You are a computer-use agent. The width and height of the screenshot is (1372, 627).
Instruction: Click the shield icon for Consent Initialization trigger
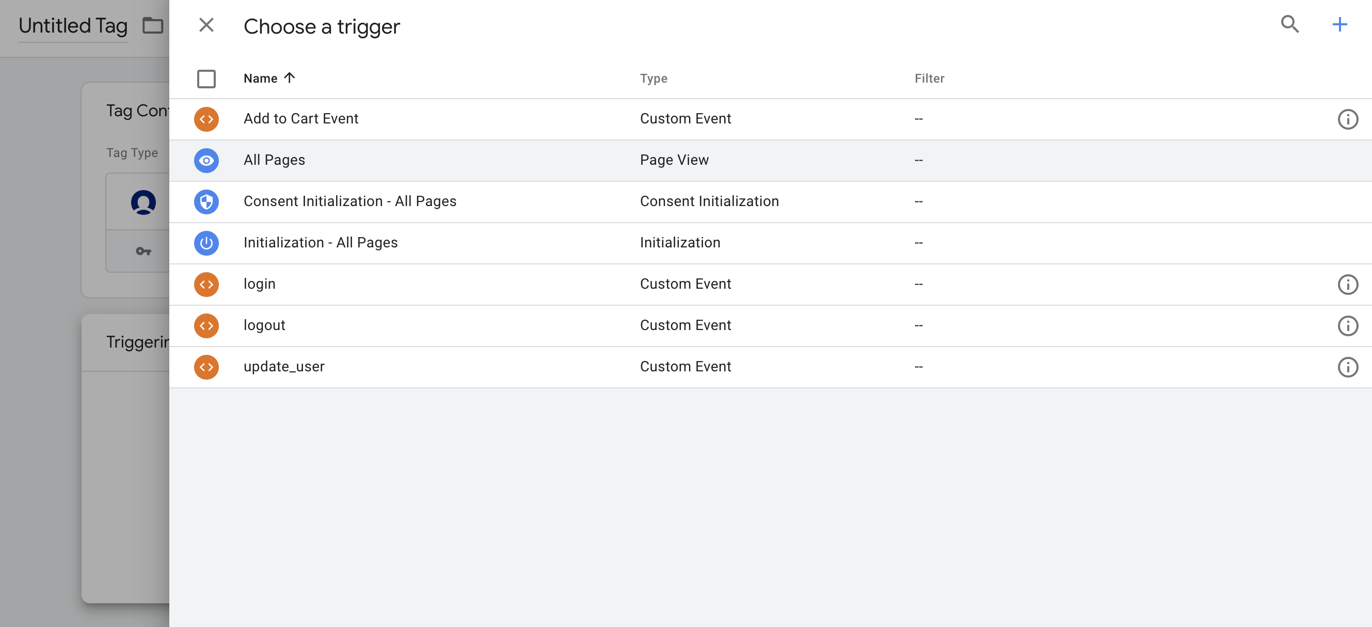pos(206,202)
